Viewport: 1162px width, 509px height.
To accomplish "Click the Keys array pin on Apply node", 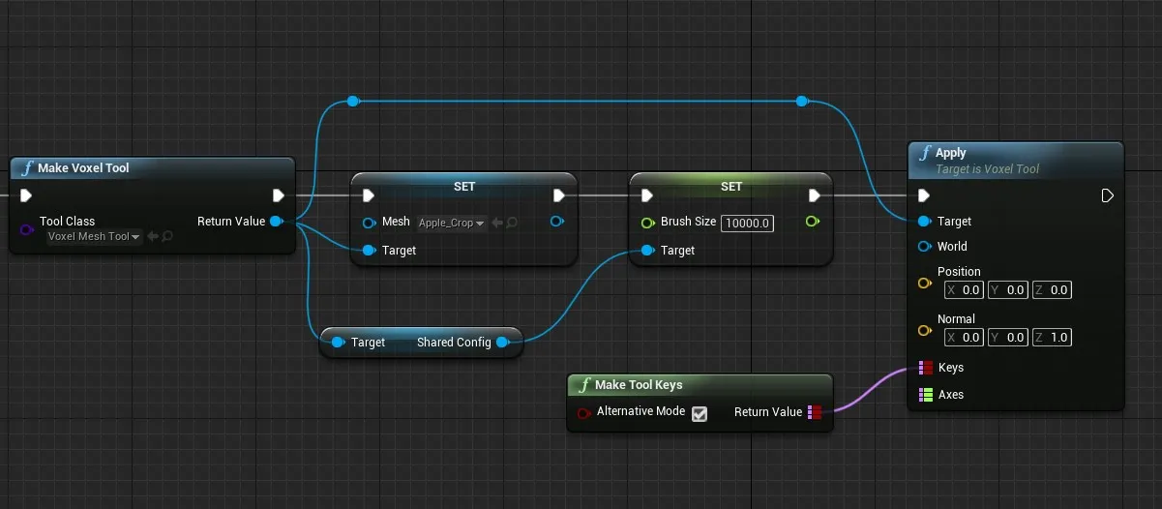I will pyautogui.click(x=926, y=368).
